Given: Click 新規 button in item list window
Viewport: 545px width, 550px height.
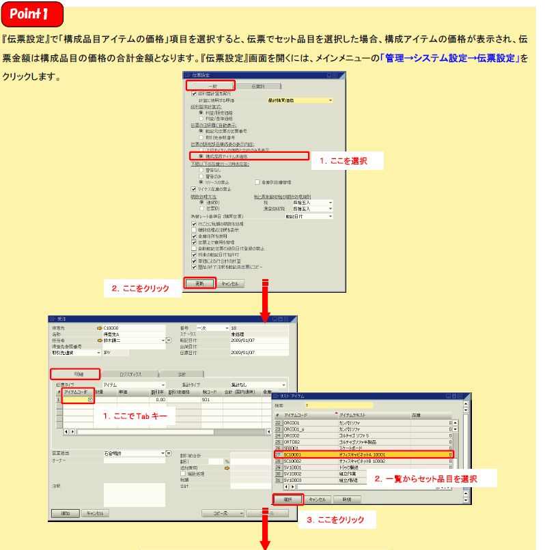Looking at the screenshot, I should click(347, 499).
